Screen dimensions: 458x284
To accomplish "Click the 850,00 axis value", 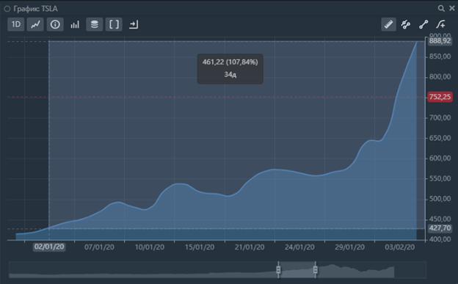I will pyautogui.click(x=440, y=57).
